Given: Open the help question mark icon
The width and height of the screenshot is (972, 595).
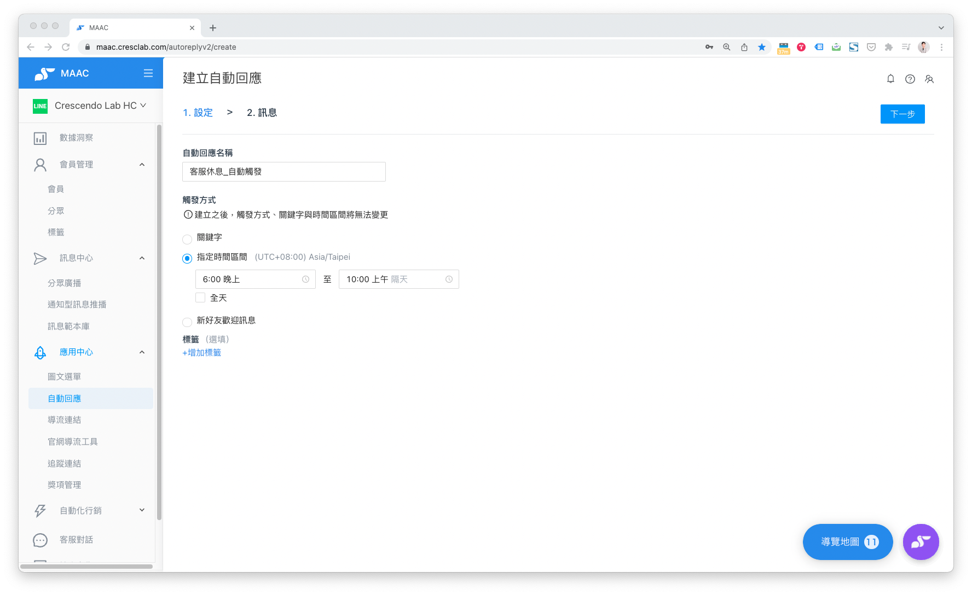Looking at the screenshot, I should (910, 79).
